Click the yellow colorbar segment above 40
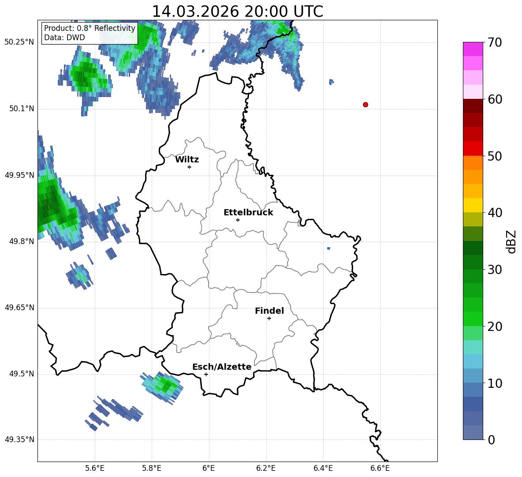The image size is (522, 477). point(473,205)
